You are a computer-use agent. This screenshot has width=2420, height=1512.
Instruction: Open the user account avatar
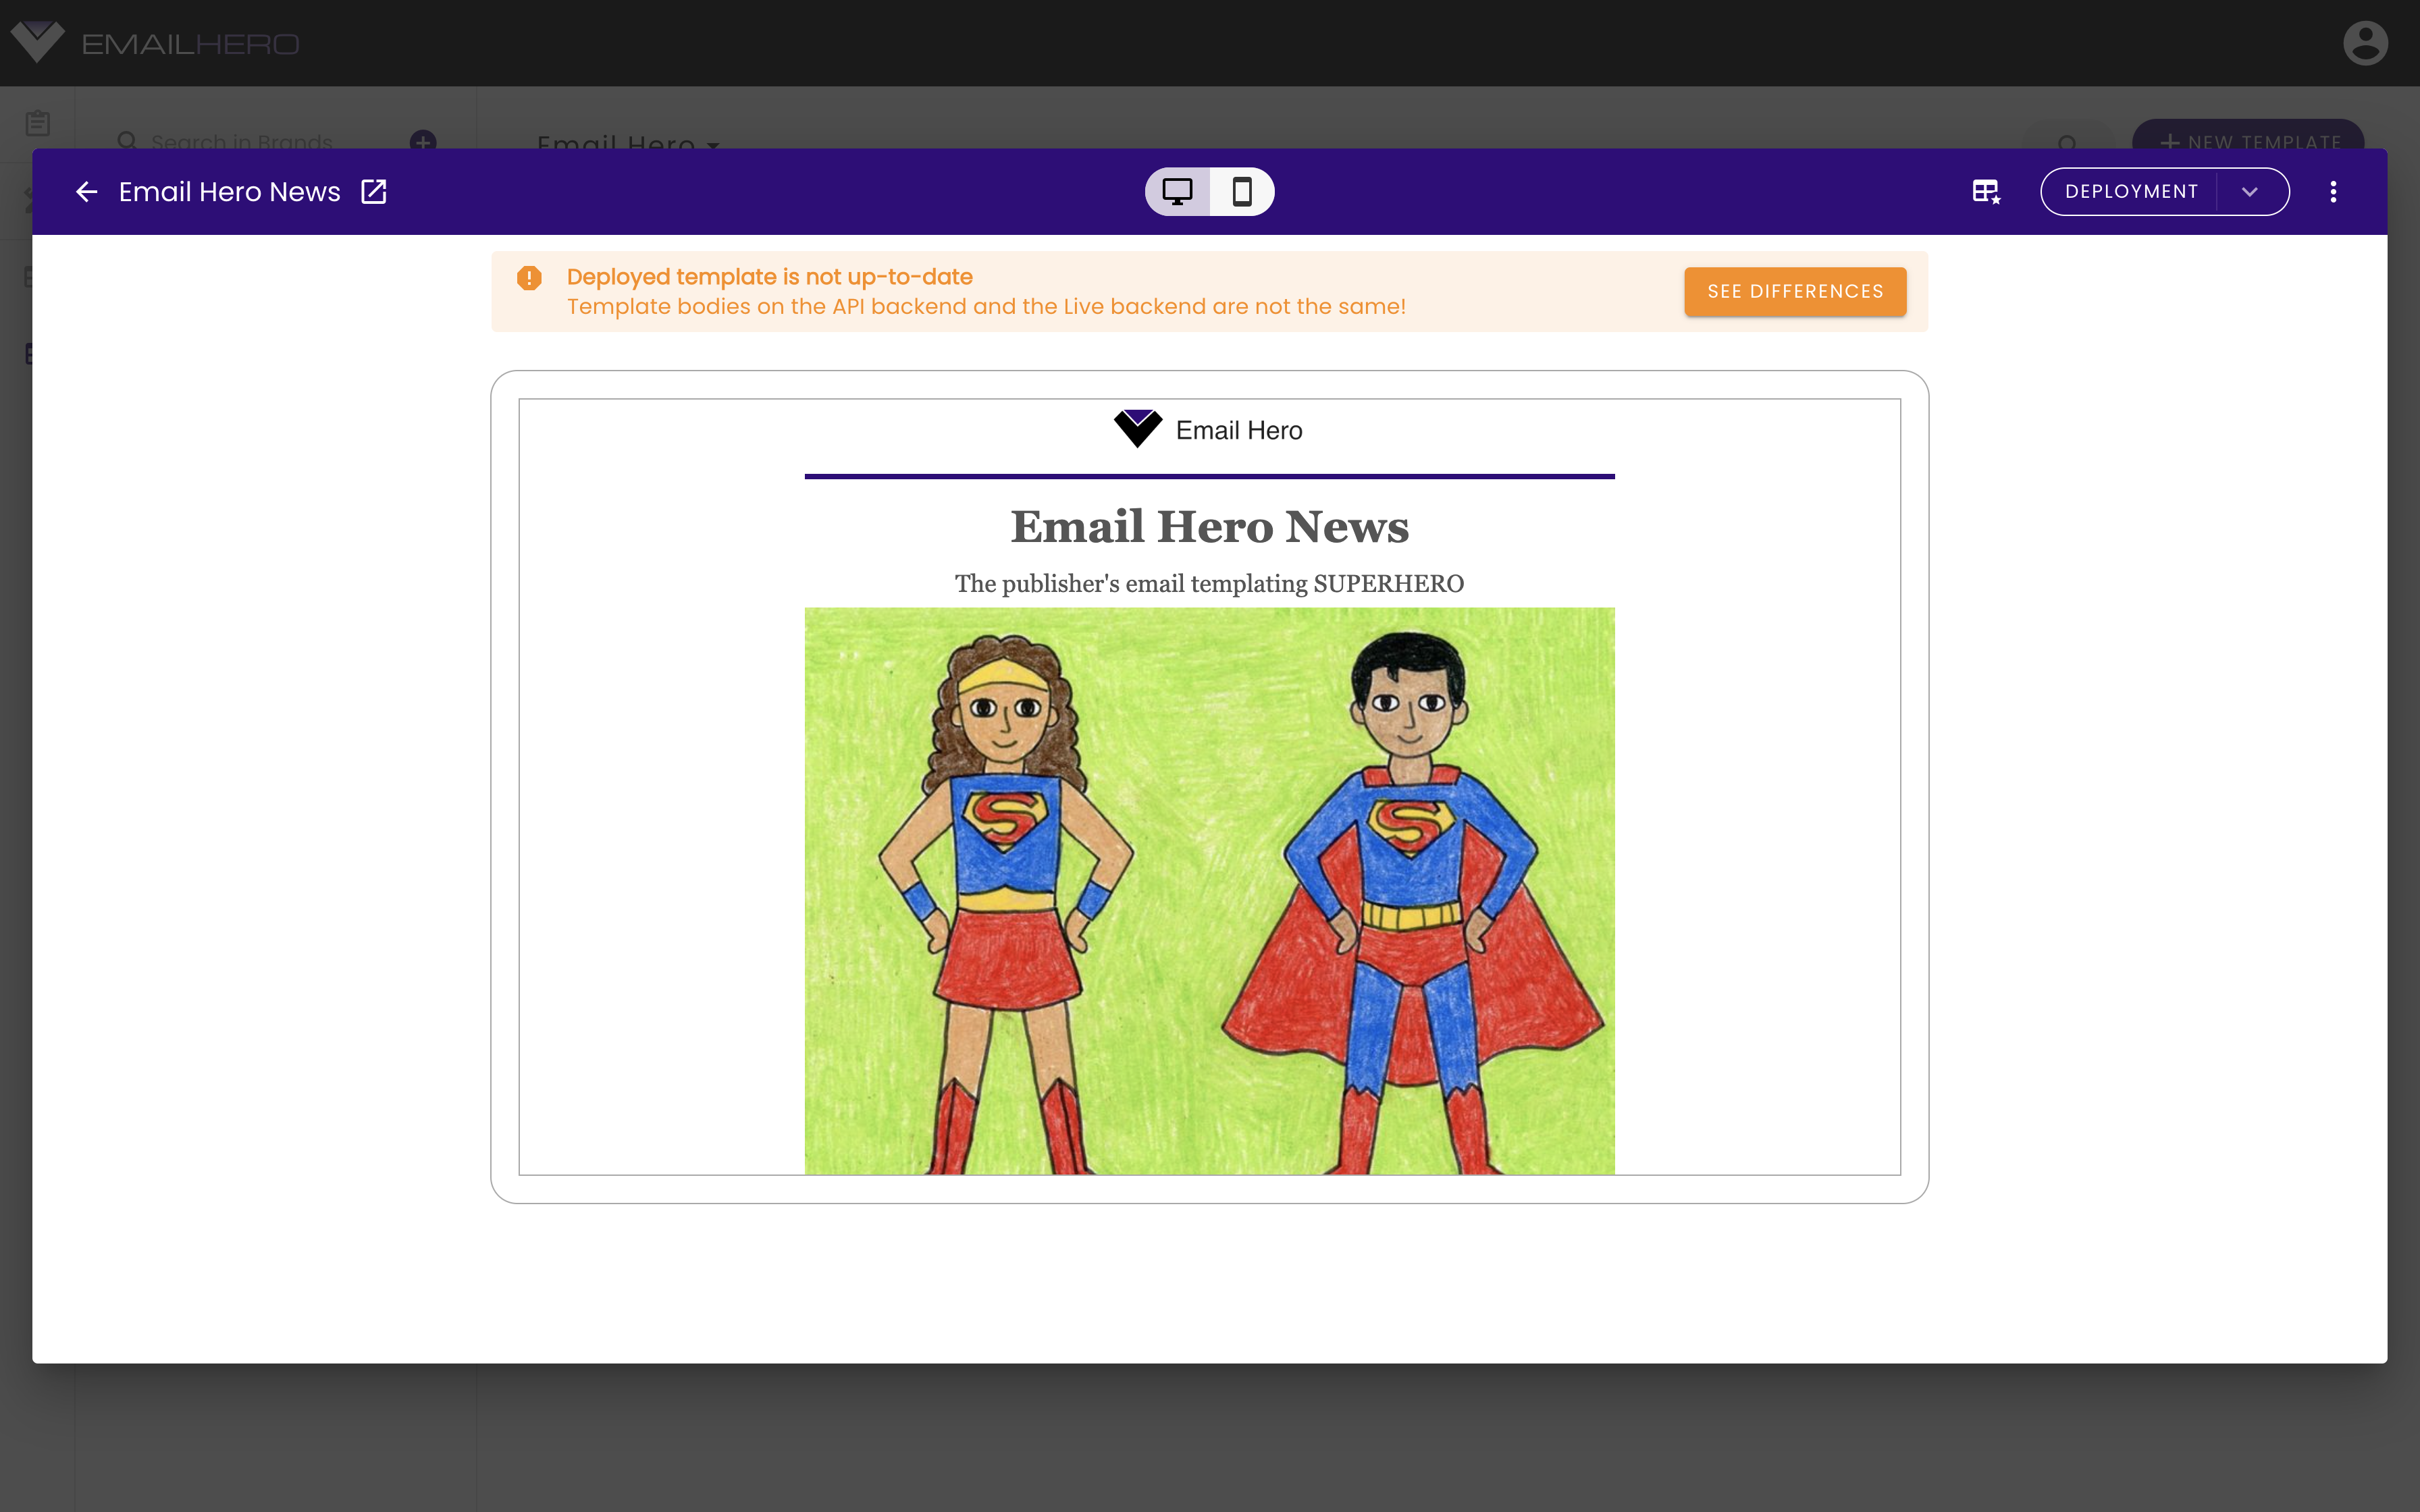point(2365,43)
